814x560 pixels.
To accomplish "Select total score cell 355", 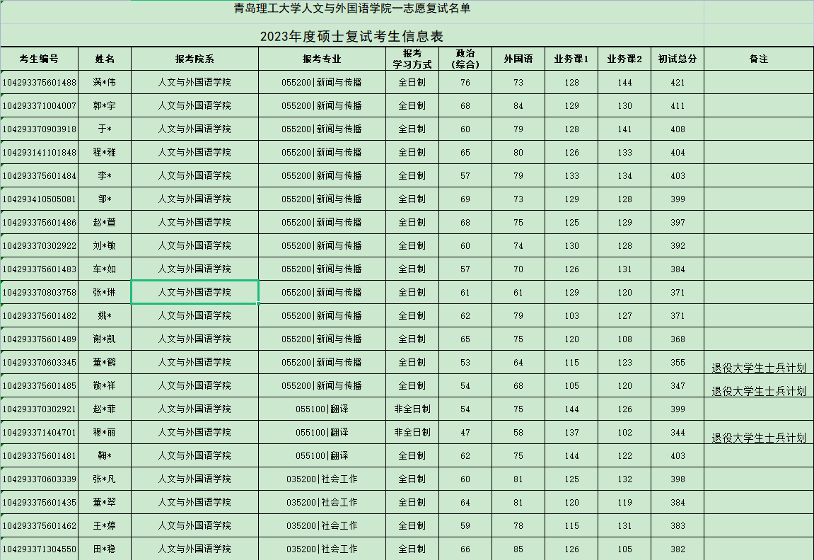I will [x=678, y=362].
